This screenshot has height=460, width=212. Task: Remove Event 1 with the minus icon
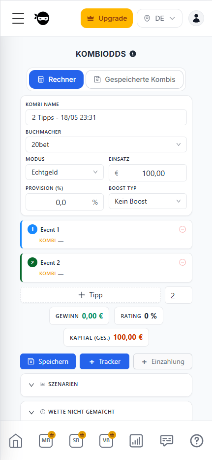point(182,229)
